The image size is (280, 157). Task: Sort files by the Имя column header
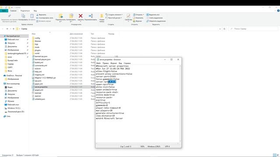click(x=34, y=34)
